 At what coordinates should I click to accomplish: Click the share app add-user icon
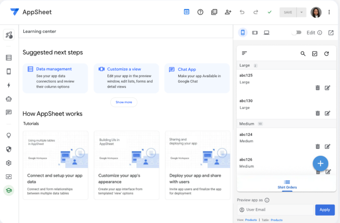pyautogui.click(x=228, y=12)
